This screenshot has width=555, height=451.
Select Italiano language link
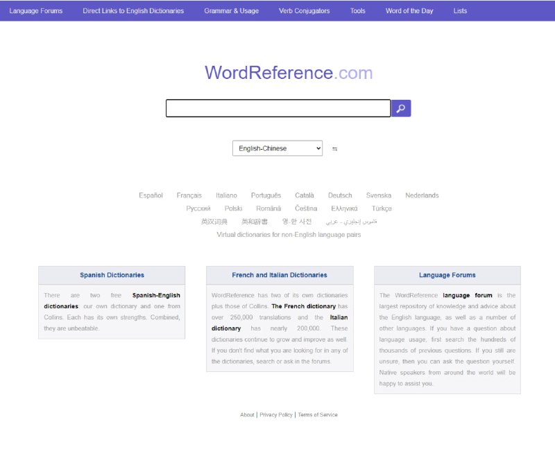(226, 195)
